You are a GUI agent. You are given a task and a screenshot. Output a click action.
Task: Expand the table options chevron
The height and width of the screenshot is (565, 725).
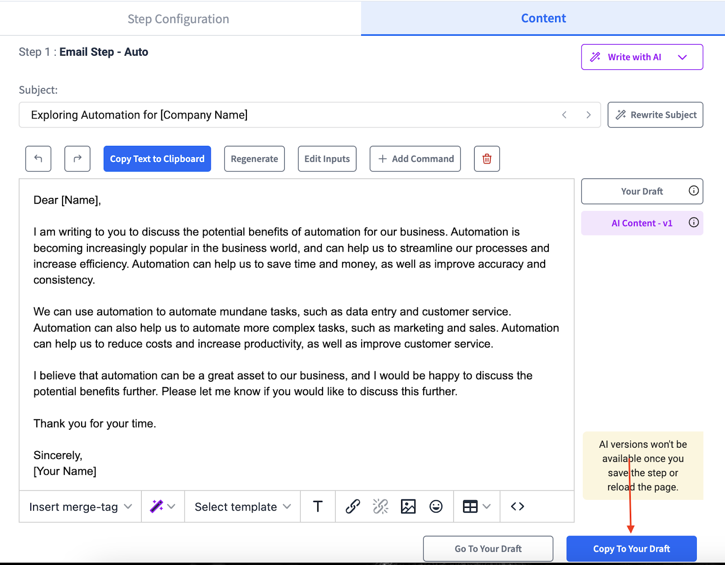click(487, 507)
